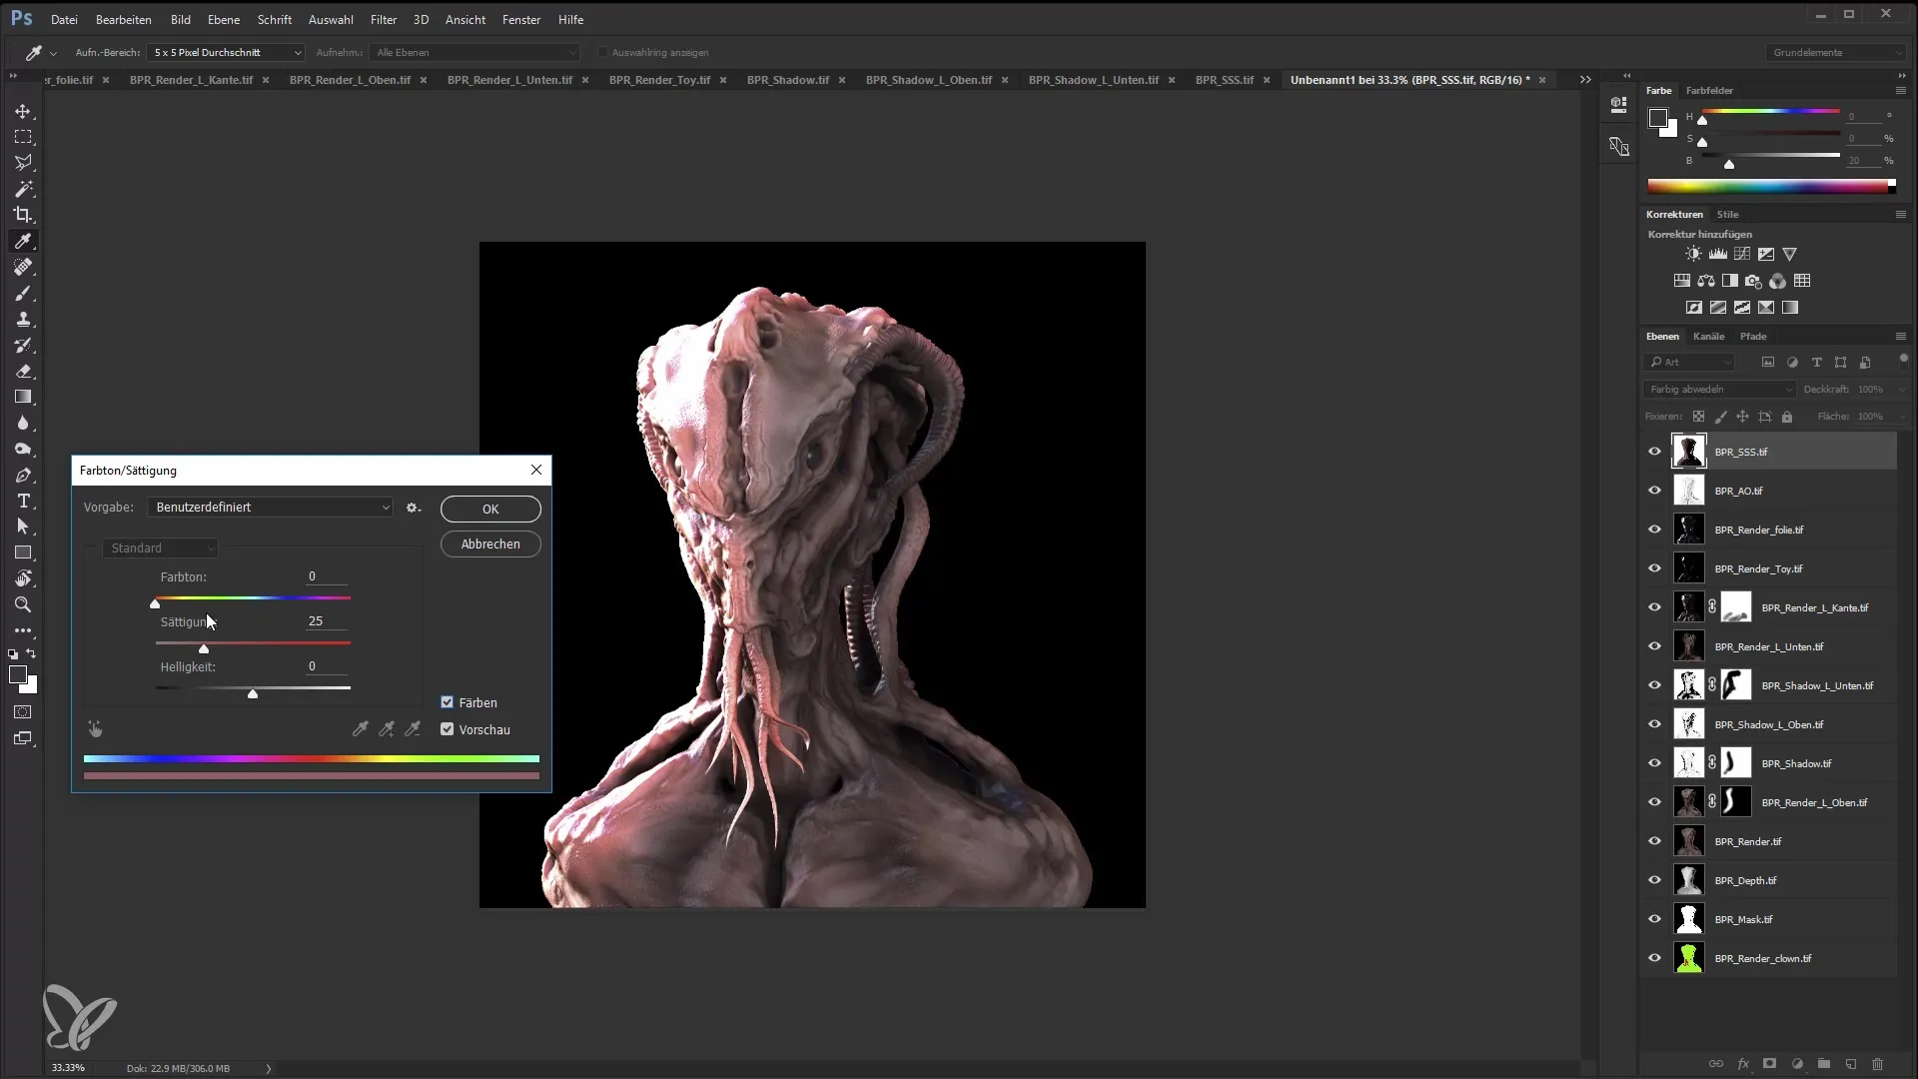The height and width of the screenshot is (1079, 1918).
Task: Select the Path Selection tool
Action: coord(23,527)
